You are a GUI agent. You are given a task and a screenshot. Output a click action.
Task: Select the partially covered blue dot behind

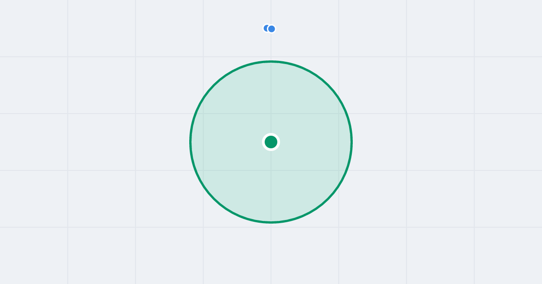pos(266,28)
